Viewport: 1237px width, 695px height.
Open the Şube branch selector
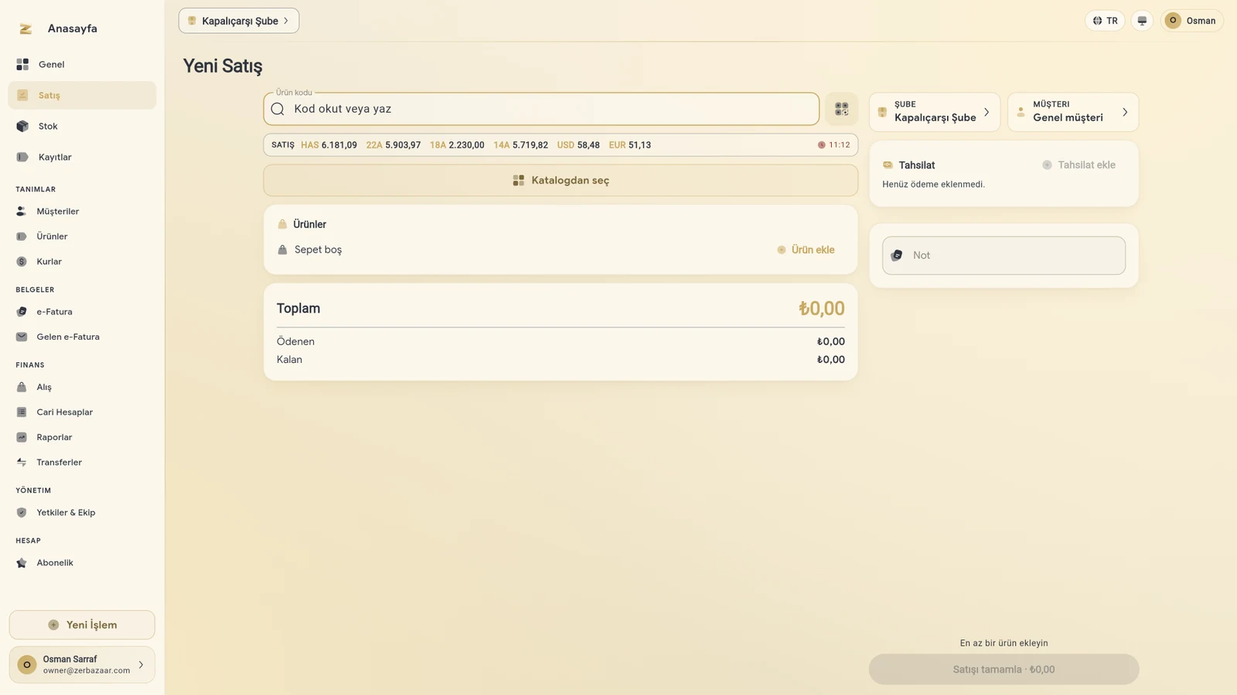pos(935,112)
